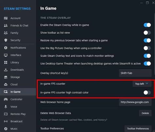Select the Downloads icon in the sidebar

(x=6, y=70)
